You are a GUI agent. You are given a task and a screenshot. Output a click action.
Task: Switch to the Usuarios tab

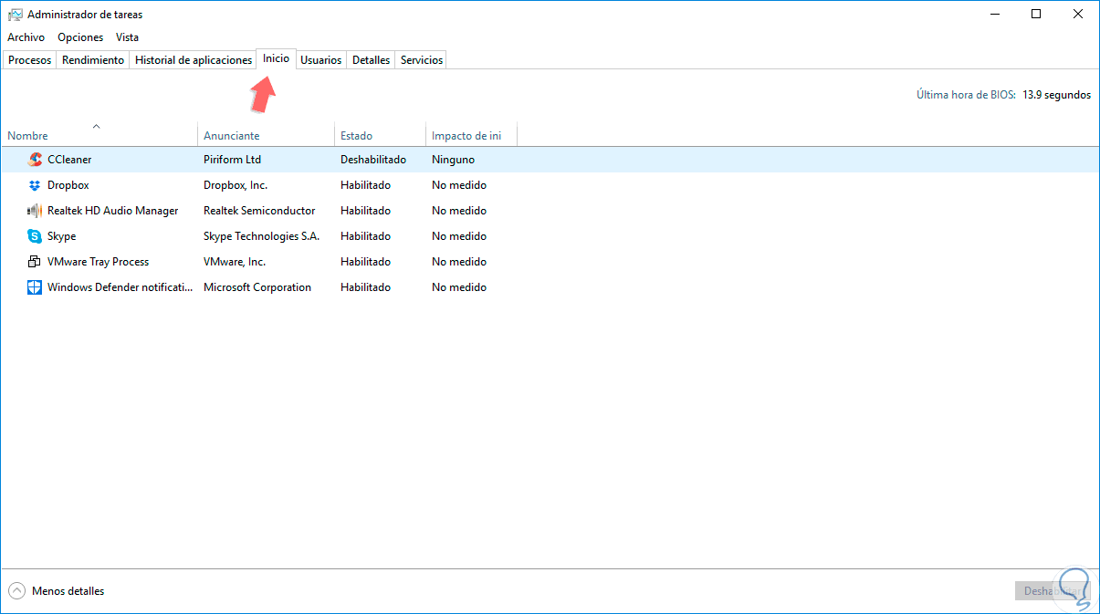tap(321, 60)
